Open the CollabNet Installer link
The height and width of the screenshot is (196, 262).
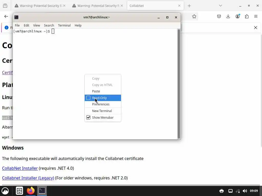coord(20,168)
